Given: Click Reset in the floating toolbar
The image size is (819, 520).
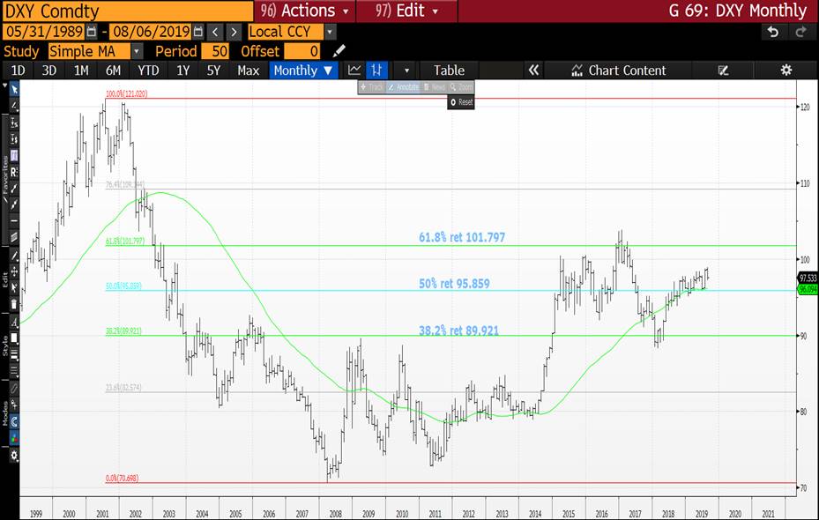Looking at the screenshot, I should tap(461, 102).
